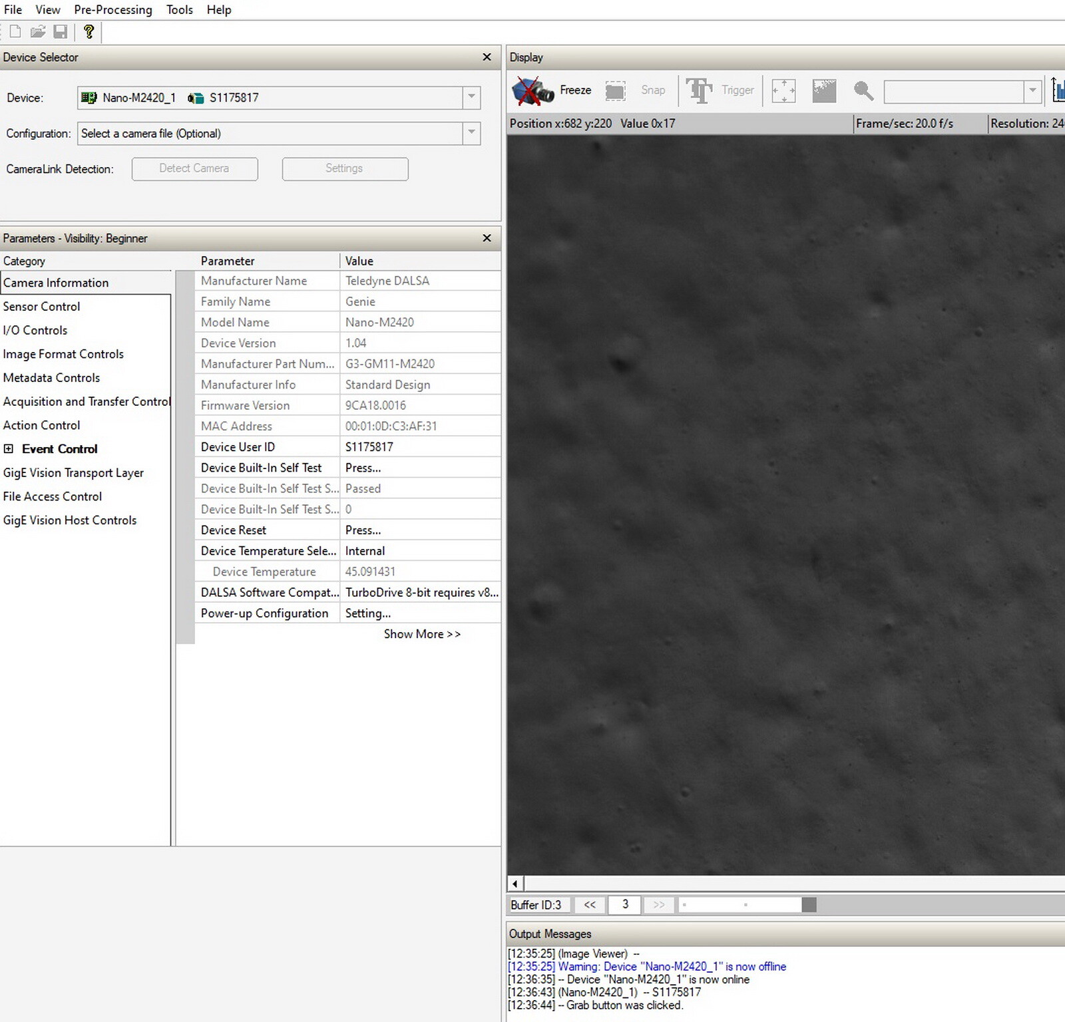Click the Freeze camera icon
Screen dimensions: 1065x1022
(532, 90)
